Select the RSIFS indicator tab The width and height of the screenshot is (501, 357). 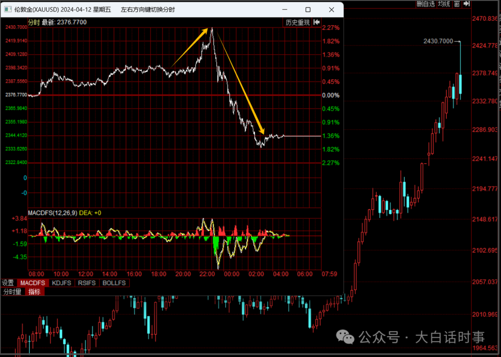pyautogui.click(x=87, y=283)
